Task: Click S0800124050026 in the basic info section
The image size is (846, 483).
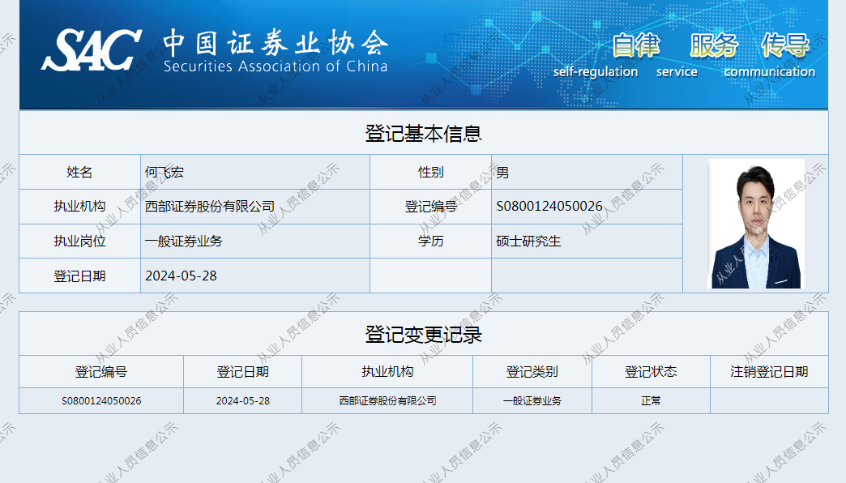Action: pyautogui.click(x=549, y=207)
